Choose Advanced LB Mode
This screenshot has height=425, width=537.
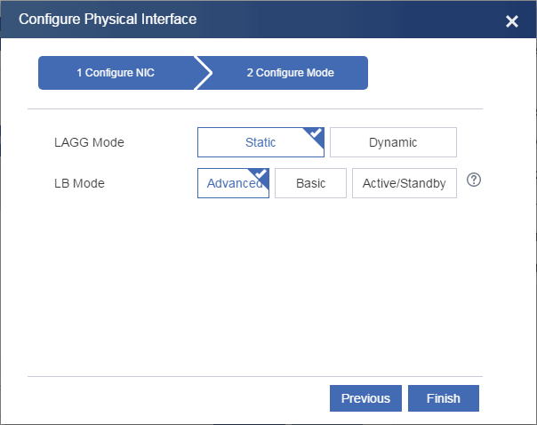231,184
